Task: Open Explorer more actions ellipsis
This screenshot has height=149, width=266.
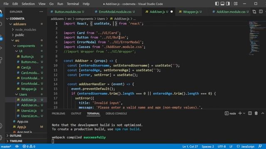Action: point(41,12)
